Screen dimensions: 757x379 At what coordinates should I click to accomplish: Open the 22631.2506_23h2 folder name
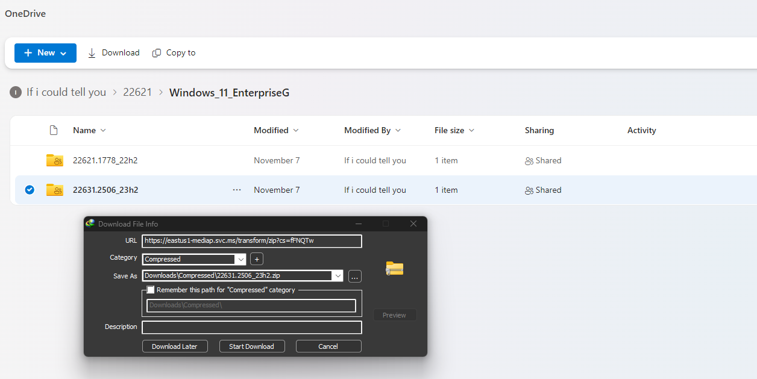105,190
